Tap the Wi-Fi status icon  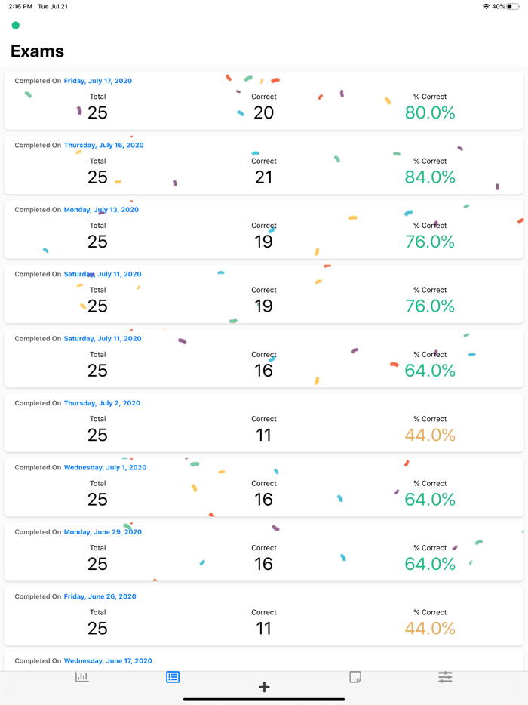click(486, 6)
